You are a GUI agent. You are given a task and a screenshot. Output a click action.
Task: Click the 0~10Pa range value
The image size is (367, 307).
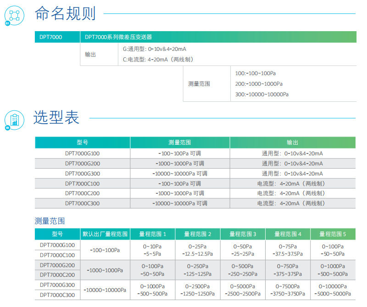coord(152,247)
